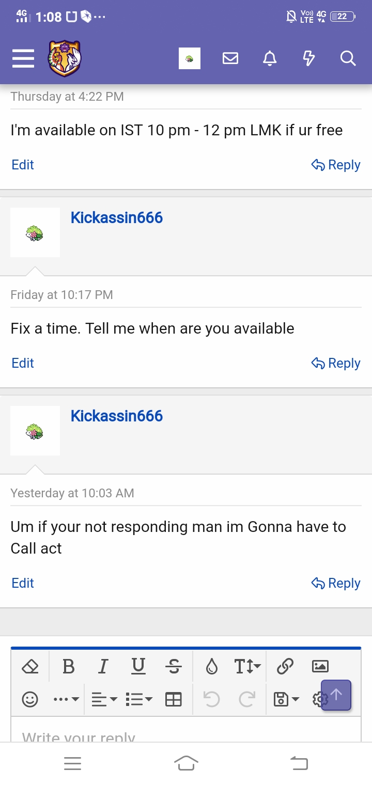
Task: Open the inbox envelope icon
Action: pyautogui.click(x=230, y=58)
